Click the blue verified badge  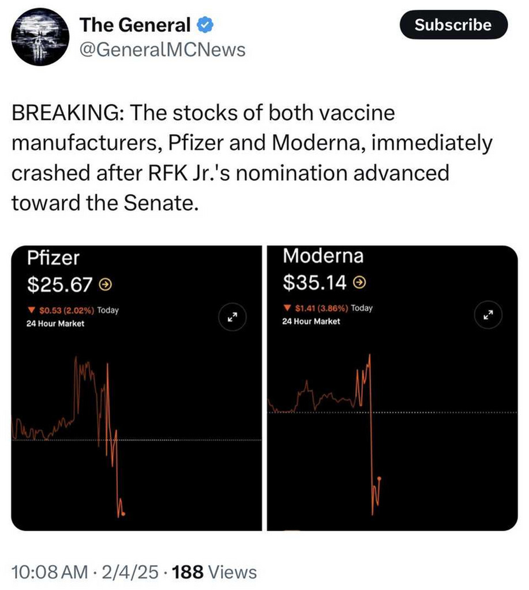pos(205,25)
